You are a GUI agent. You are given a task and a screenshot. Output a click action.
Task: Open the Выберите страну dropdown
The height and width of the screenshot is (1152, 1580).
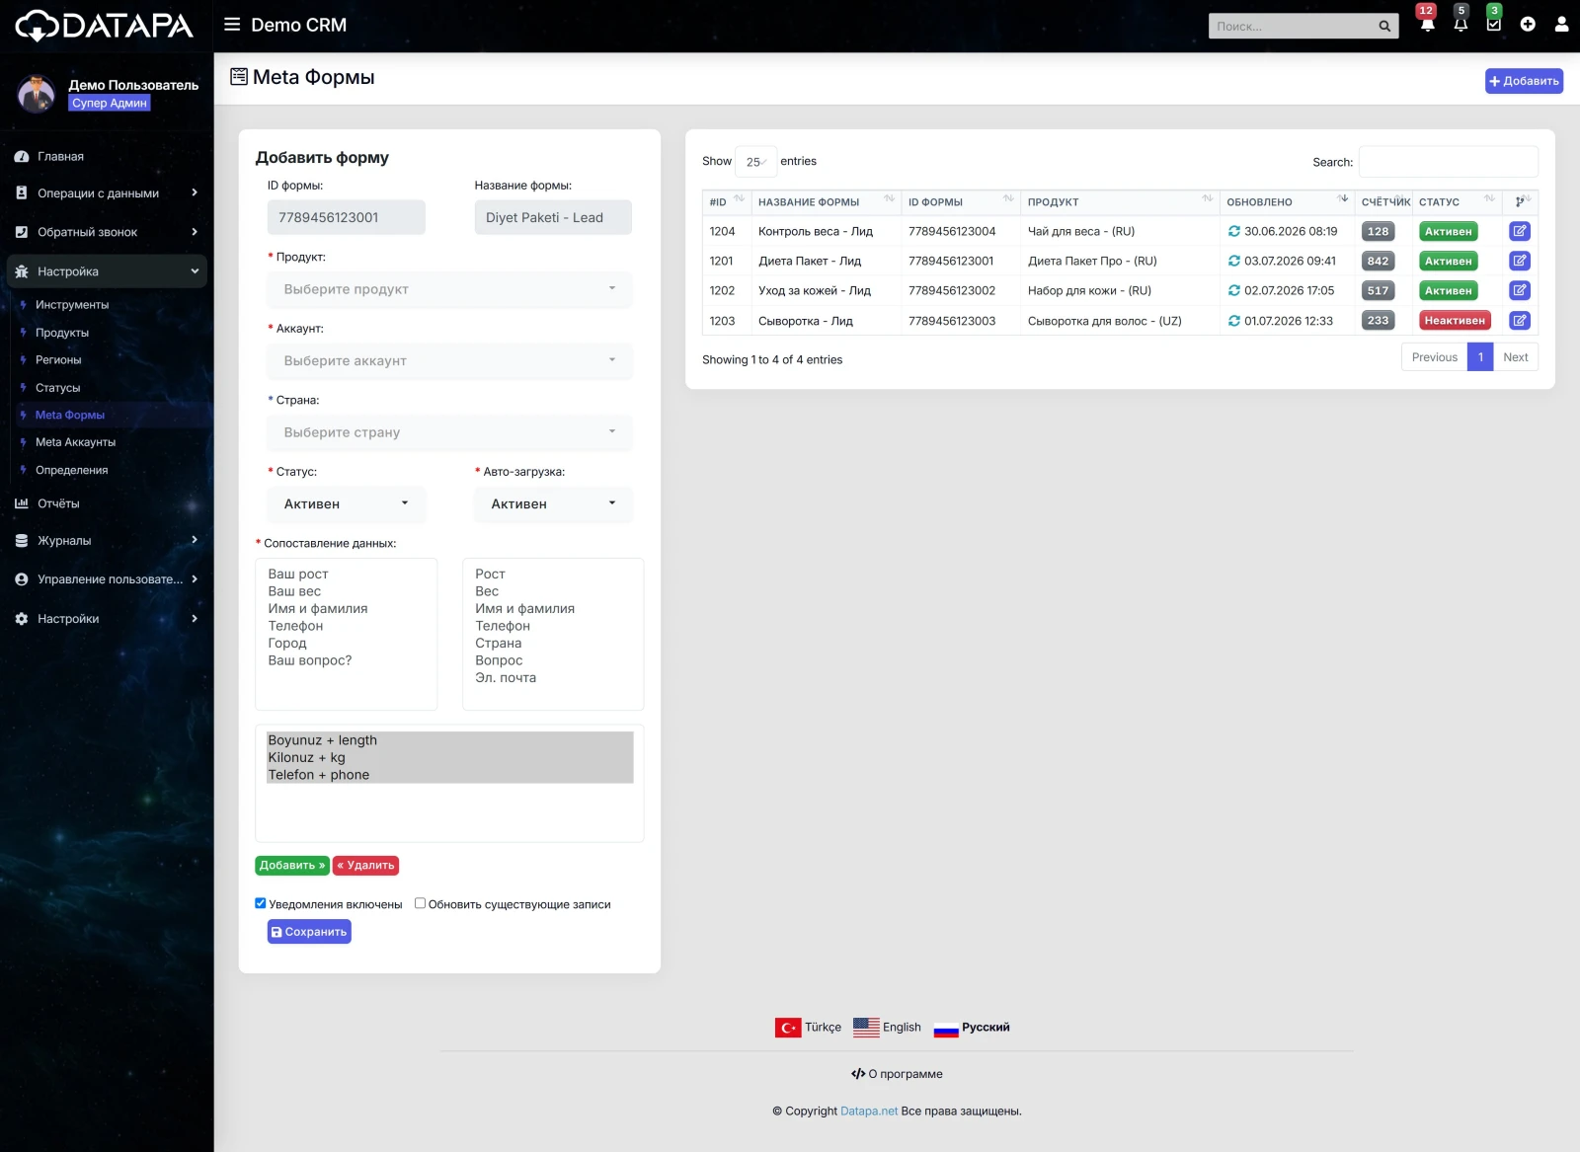click(x=449, y=432)
